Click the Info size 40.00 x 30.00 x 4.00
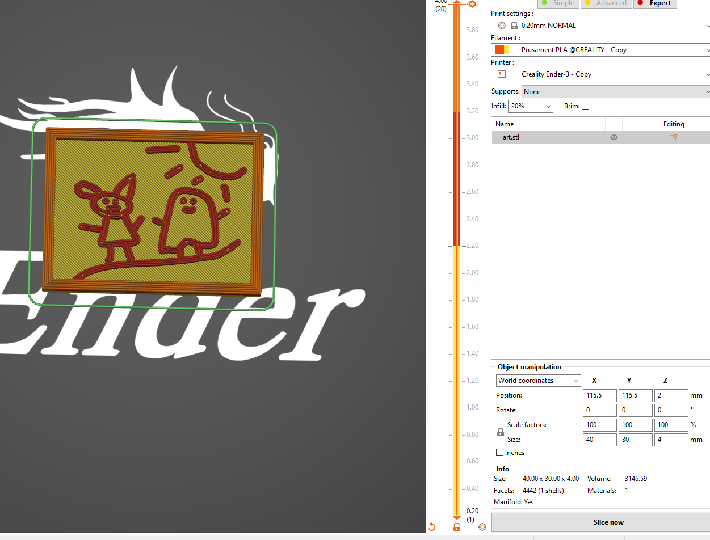This screenshot has height=540, width=710. click(x=551, y=479)
